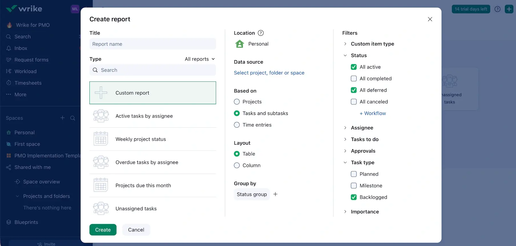
Task: Close the Create report dialog
Action: point(430,19)
